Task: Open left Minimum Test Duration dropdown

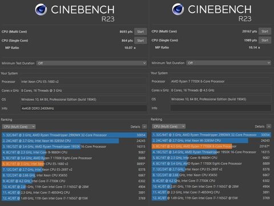Action: (91, 63)
